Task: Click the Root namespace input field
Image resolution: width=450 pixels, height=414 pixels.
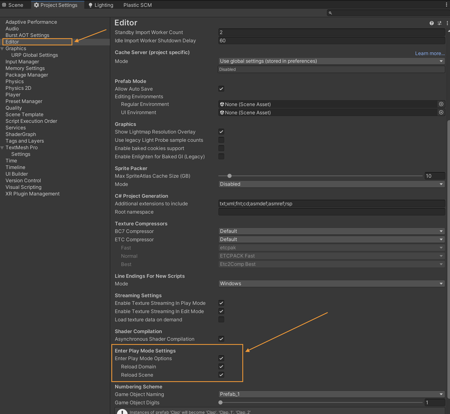Action: (332, 212)
